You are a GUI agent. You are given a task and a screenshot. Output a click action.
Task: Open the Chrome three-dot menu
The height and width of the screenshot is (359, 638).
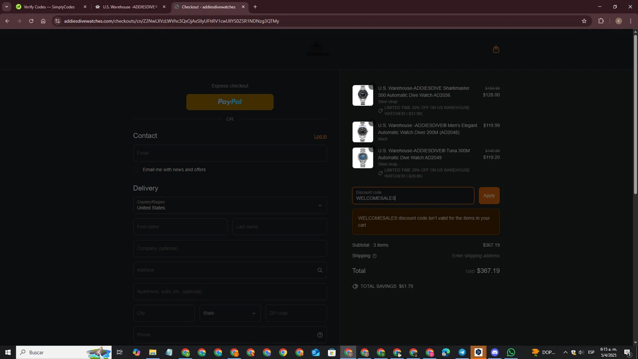[x=631, y=21]
